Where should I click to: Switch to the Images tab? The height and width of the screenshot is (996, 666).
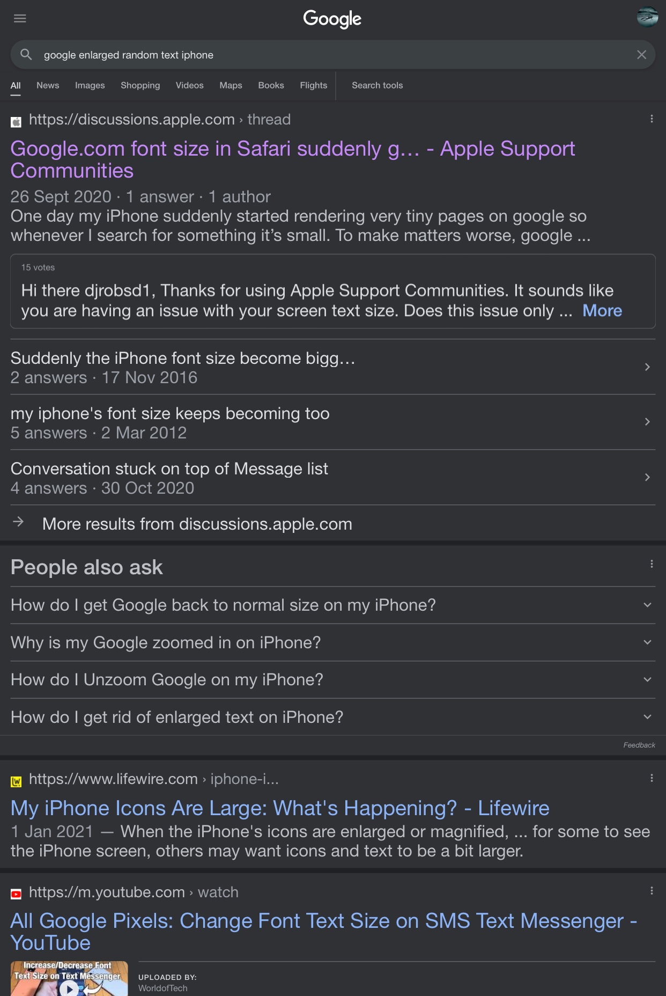pyautogui.click(x=90, y=85)
